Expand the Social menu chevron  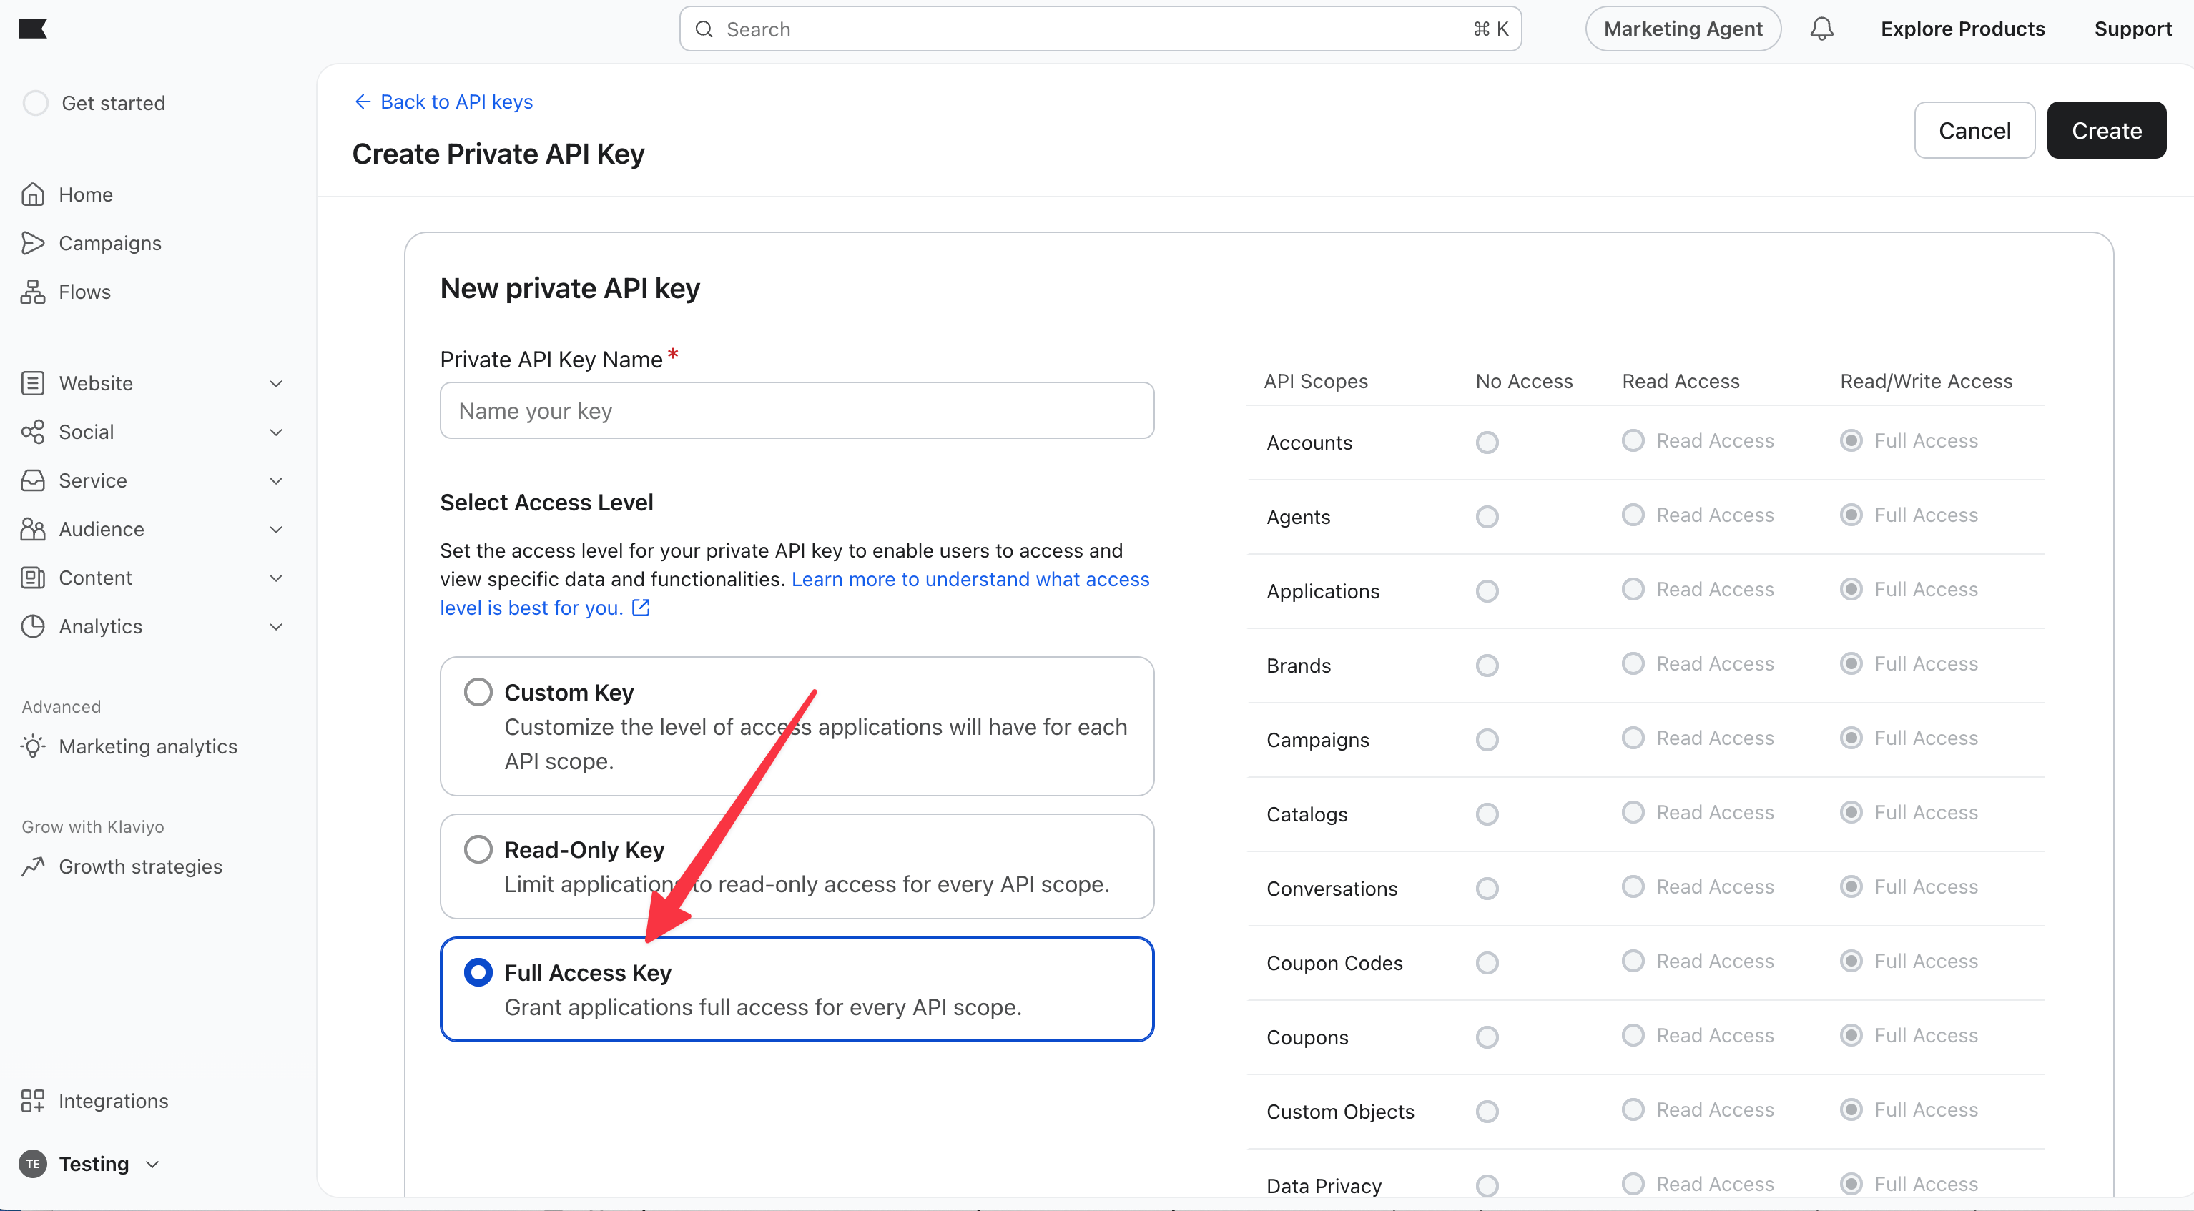[x=276, y=432]
